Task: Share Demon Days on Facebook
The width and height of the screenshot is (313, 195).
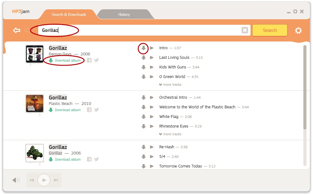Action: tap(89, 60)
